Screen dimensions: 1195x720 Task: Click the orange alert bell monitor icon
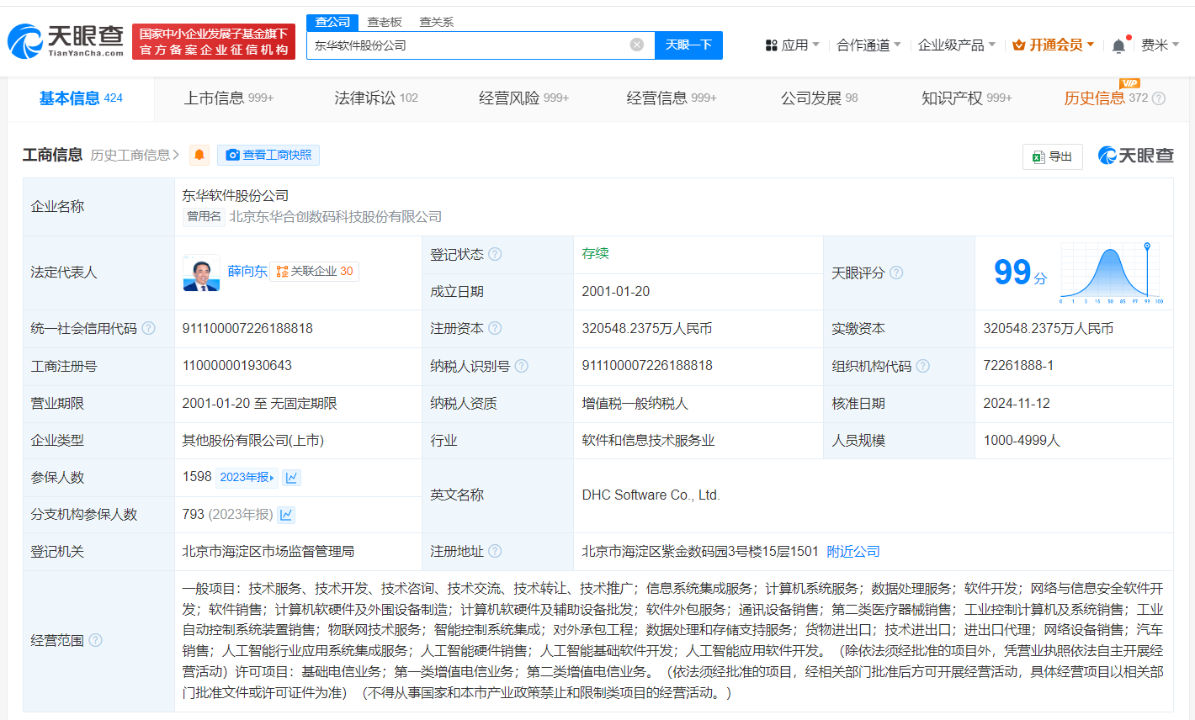[199, 155]
